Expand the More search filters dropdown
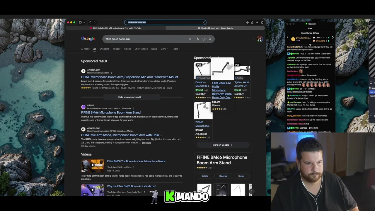 (x=164, y=49)
